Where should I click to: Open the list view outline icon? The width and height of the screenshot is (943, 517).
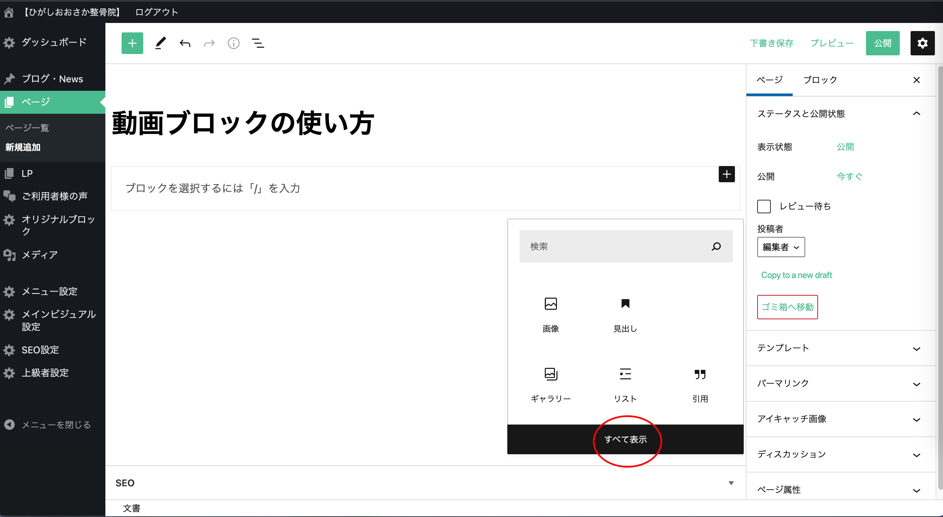(258, 44)
